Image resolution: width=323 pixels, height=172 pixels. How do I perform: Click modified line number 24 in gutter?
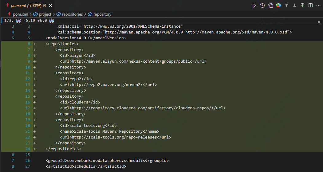pyautogui.click(x=28, y=149)
